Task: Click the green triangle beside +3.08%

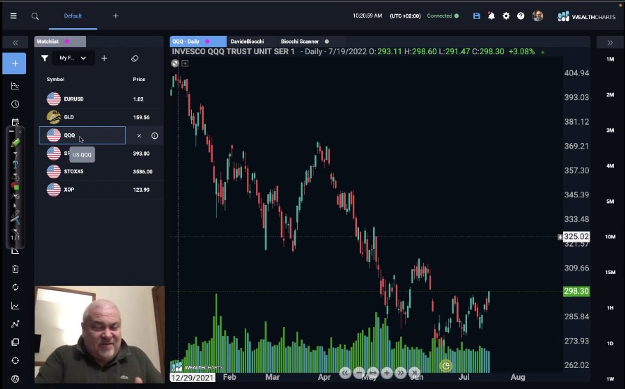Action: tap(542, 51)
